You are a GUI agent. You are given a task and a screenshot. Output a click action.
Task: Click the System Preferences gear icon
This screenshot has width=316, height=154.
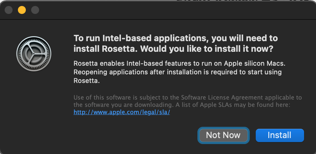[34, 54]
